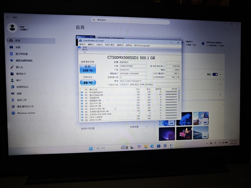Click raw value 0000000000A2 in SMART table
The image size is (251, 188).
(x=171, y=97)
